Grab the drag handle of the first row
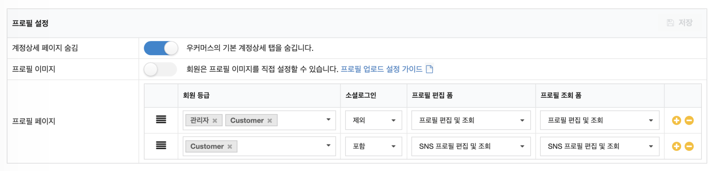The image size is (714, 171). [x=161, y=120]
